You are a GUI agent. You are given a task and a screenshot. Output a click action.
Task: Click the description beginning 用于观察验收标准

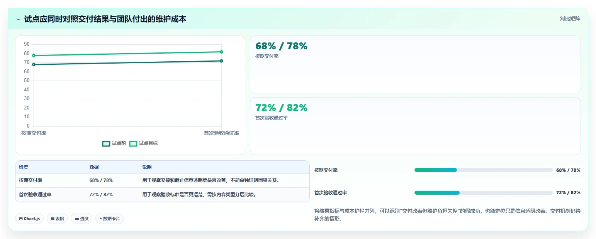199,195
